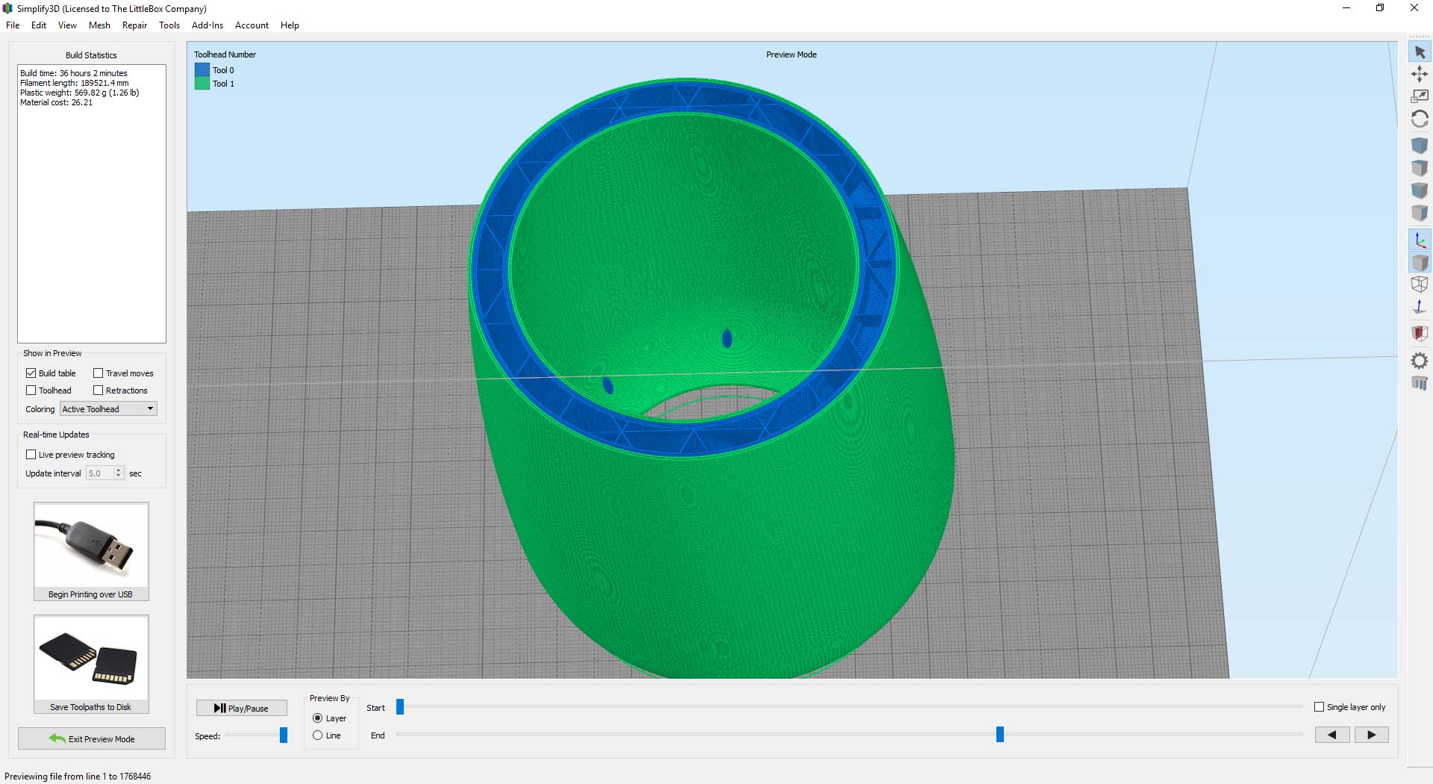
Task: Open the support structures tool
Action: (1420, 383)
